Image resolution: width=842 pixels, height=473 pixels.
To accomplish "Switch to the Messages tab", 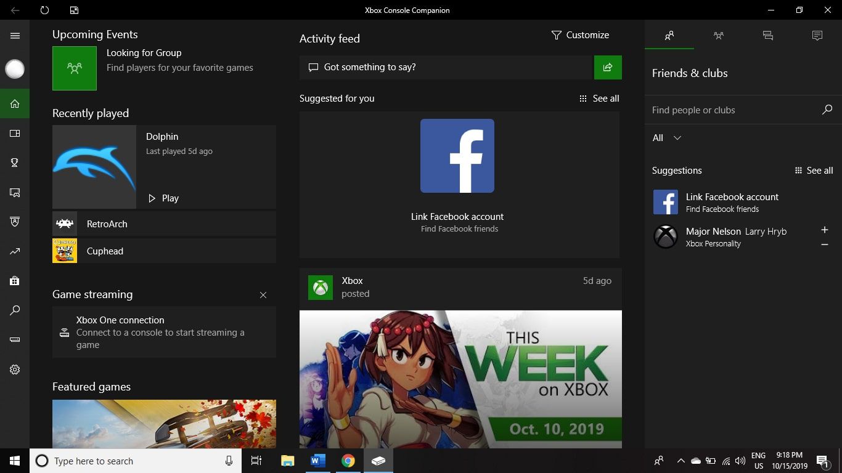I will (x=768, y=36).
